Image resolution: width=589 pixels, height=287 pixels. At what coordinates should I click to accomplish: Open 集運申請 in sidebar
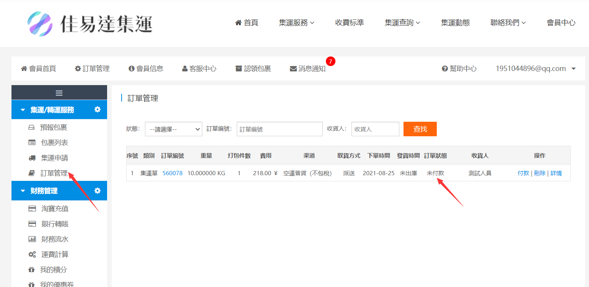[54, 158]
